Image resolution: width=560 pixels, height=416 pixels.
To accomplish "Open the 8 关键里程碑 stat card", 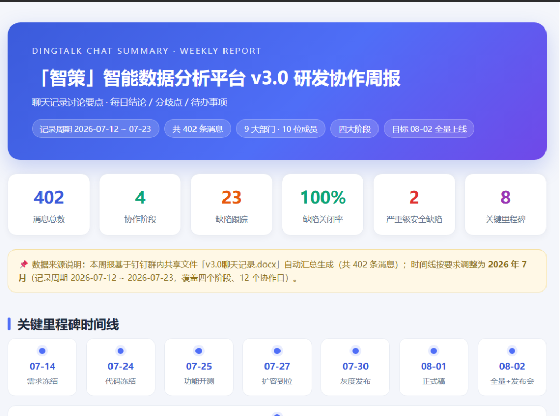I will point(506,205).
